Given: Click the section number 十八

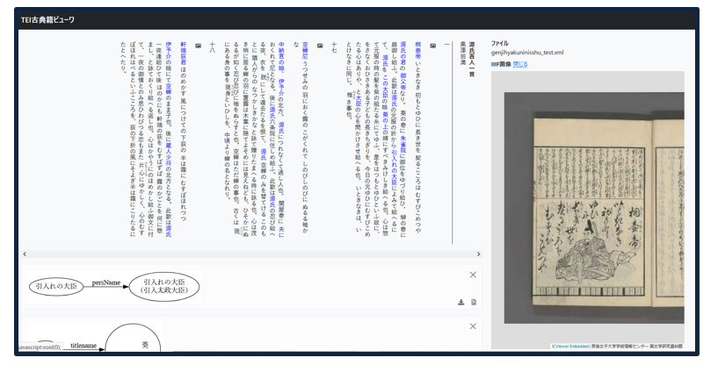Looking at the screenshot, I should (213, 47).
